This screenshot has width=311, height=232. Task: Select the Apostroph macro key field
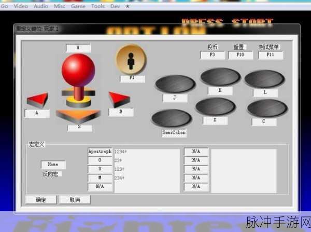pos(100,152)
